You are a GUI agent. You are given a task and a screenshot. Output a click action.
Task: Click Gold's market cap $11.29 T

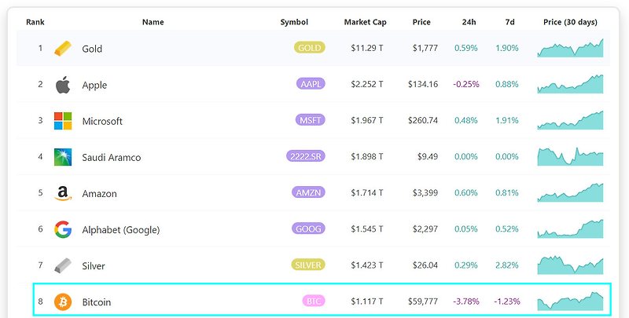[366, 48]
